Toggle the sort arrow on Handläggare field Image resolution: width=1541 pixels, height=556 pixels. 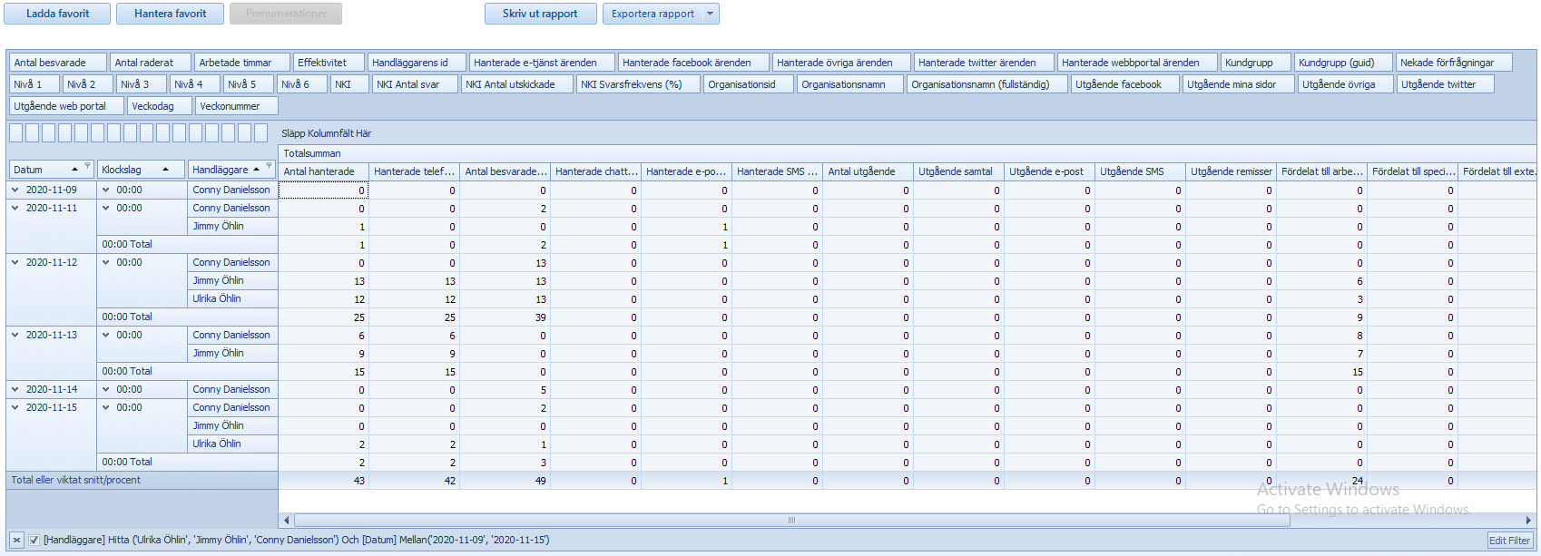click(x=257, y=170)
